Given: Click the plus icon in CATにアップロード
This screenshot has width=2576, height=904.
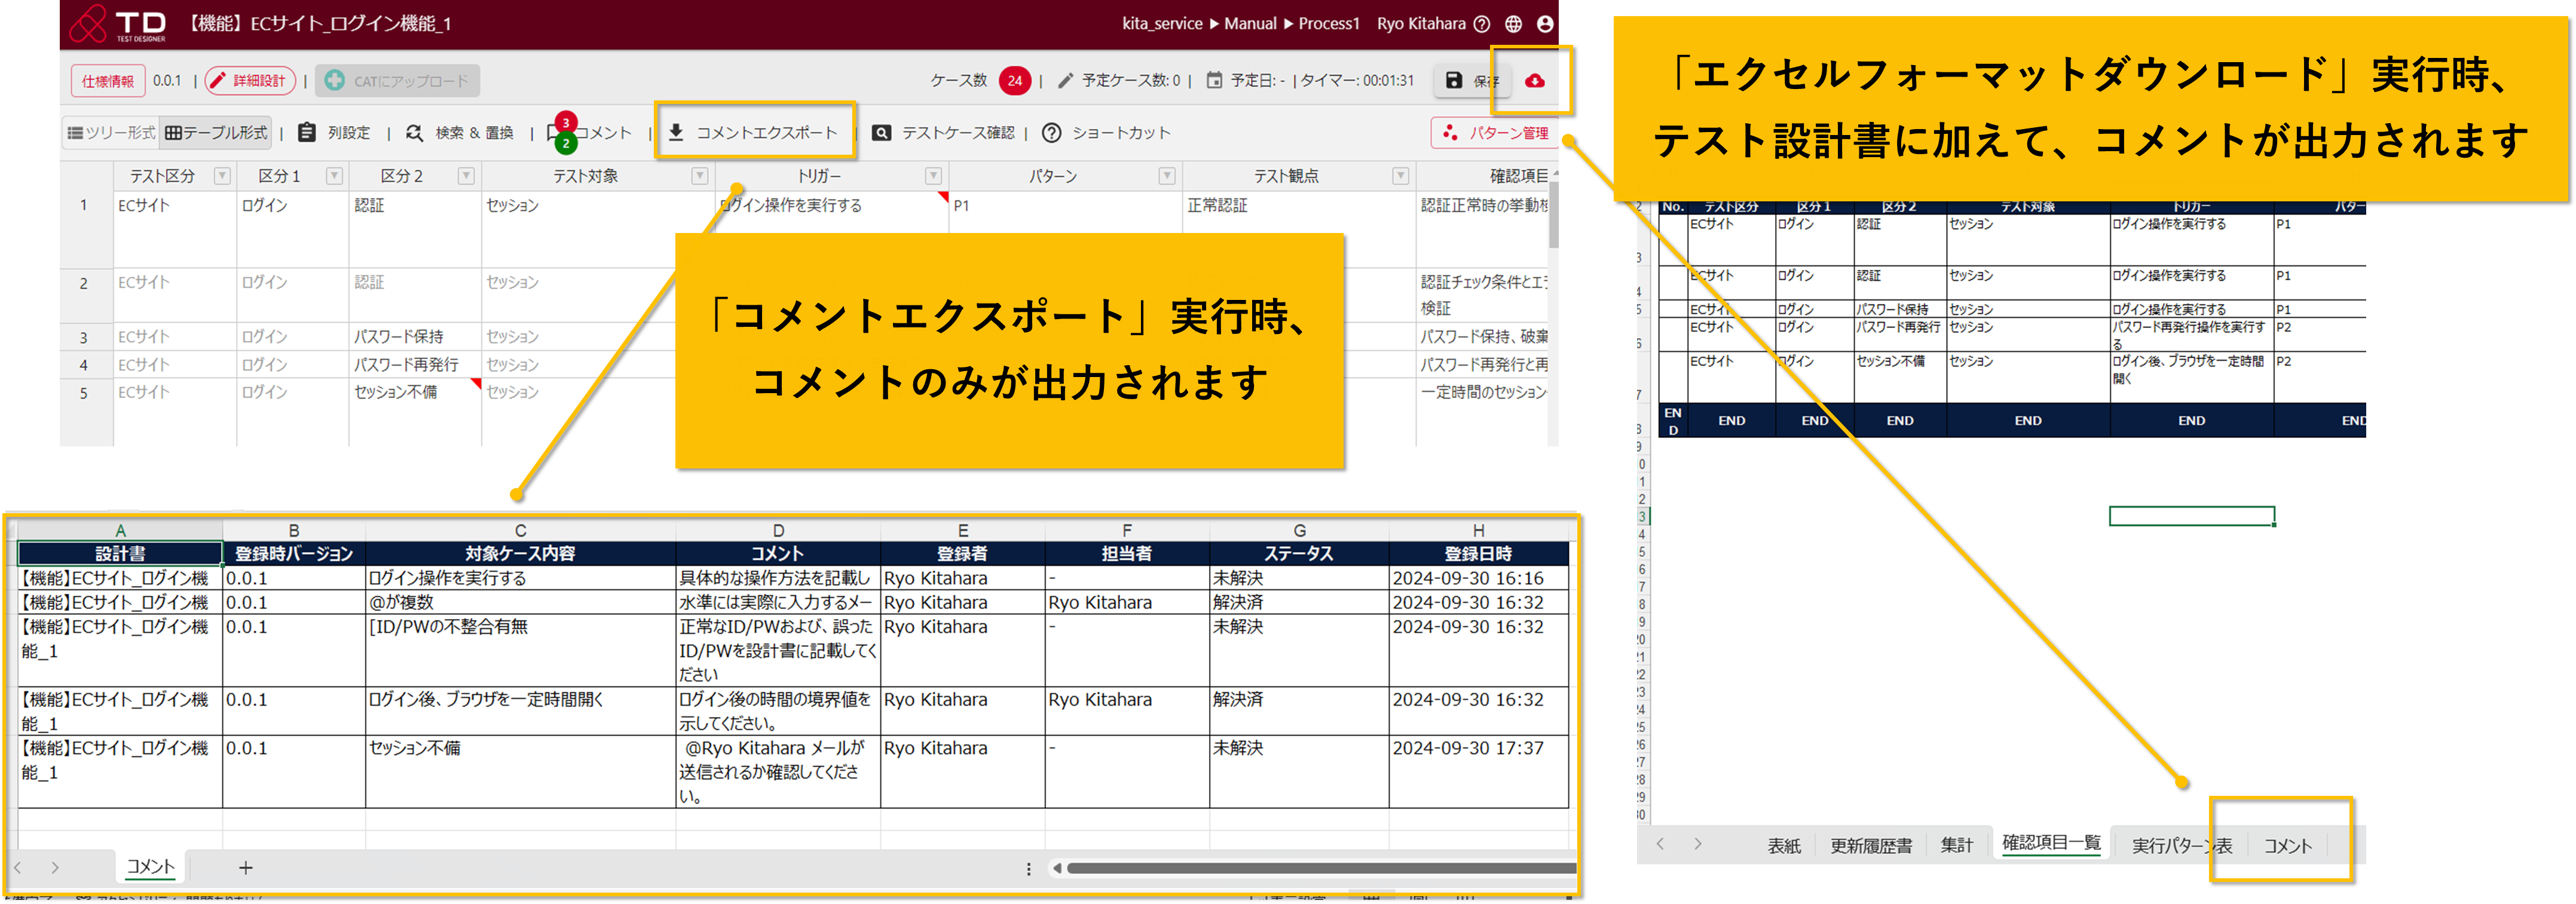Looking at the screenshot, I should pyautogui.click(x=335, y=81).
